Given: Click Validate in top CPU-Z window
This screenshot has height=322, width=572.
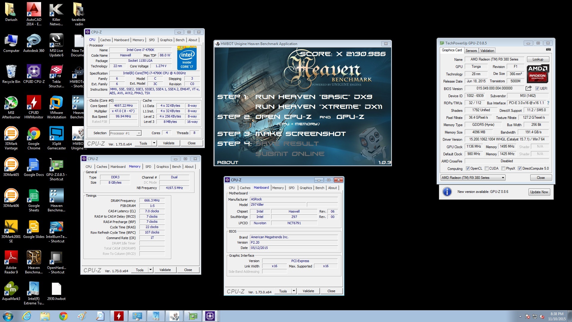Looking at the screenshot, I should pyautogui.click(x=169, y=143).
